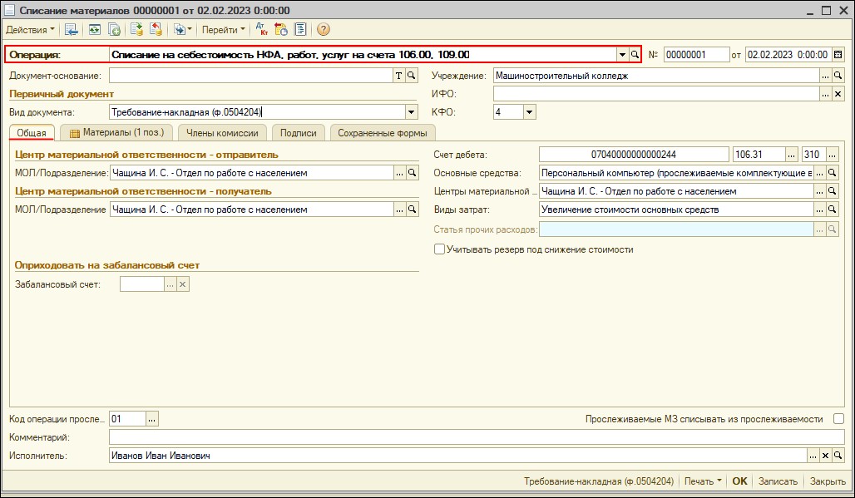
Task: Open magnifier for Основные средства field
Action: pyautogui.click(x=833, y=173)
